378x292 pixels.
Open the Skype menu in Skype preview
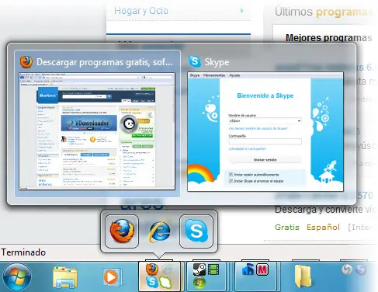coord(195,75)
